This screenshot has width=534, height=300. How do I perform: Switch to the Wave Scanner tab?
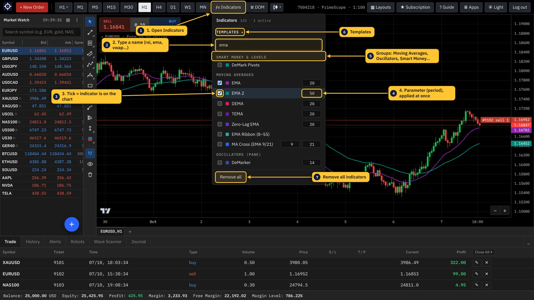pos(108,242)
